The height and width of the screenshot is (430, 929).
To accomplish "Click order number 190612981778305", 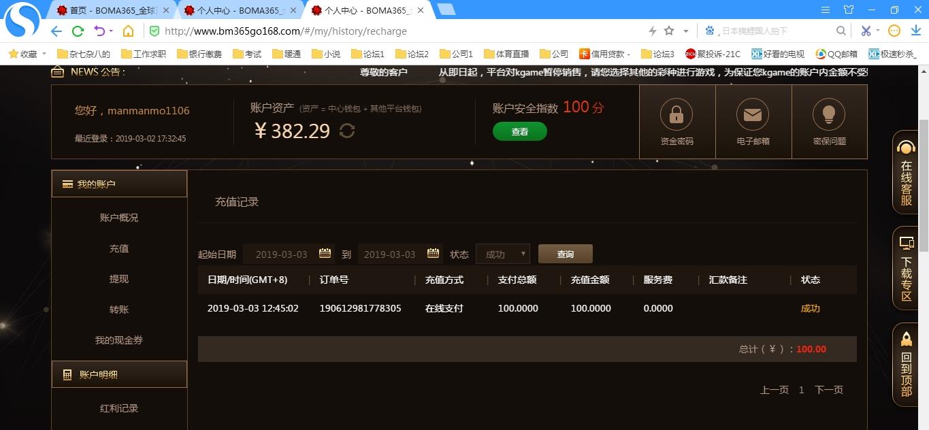I will tap(360, 308).
